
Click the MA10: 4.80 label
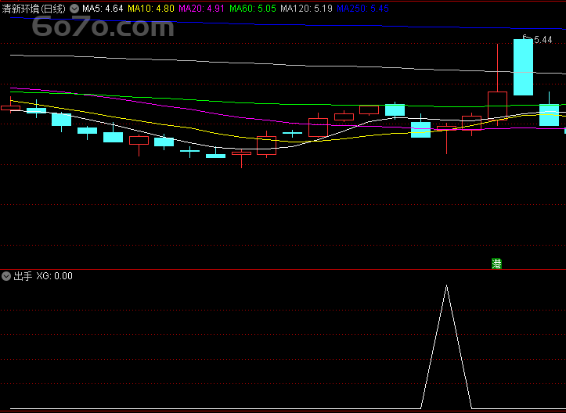(x=151, y=9)
